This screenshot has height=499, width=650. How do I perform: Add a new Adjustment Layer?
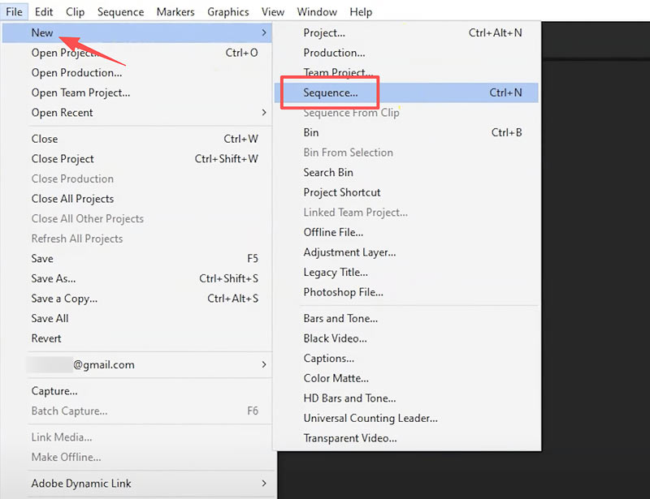tap(349, 252)
